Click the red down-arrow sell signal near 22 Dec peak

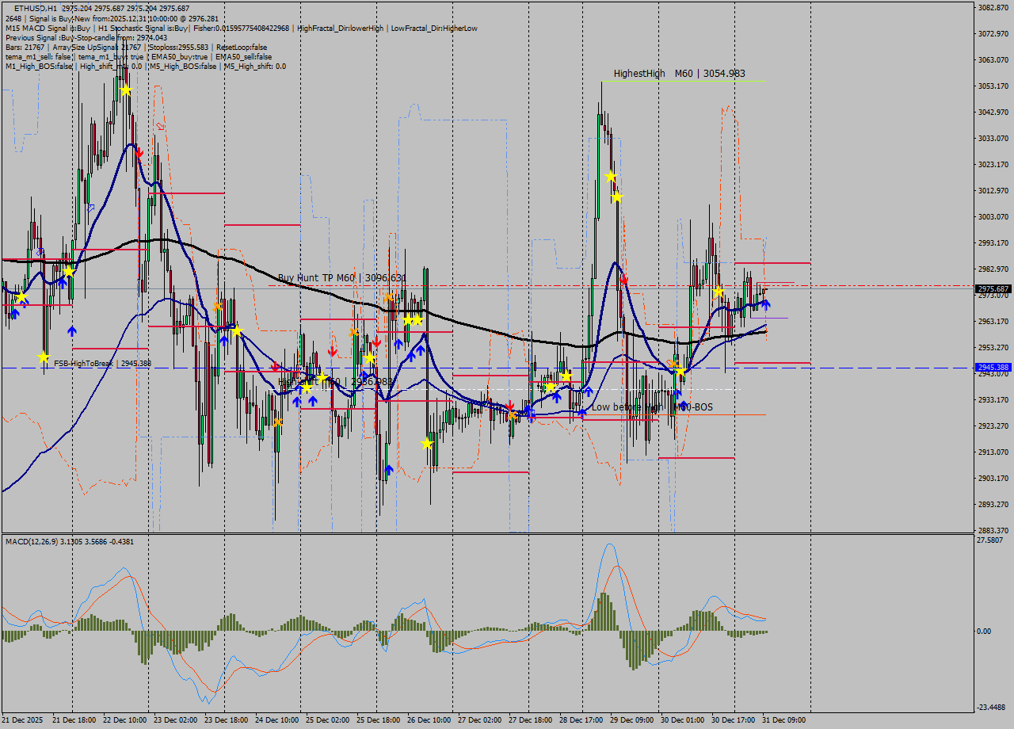coord(139,151)
